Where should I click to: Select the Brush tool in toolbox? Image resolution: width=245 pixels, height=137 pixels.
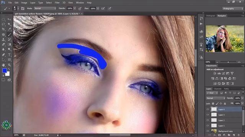(9, 35)
